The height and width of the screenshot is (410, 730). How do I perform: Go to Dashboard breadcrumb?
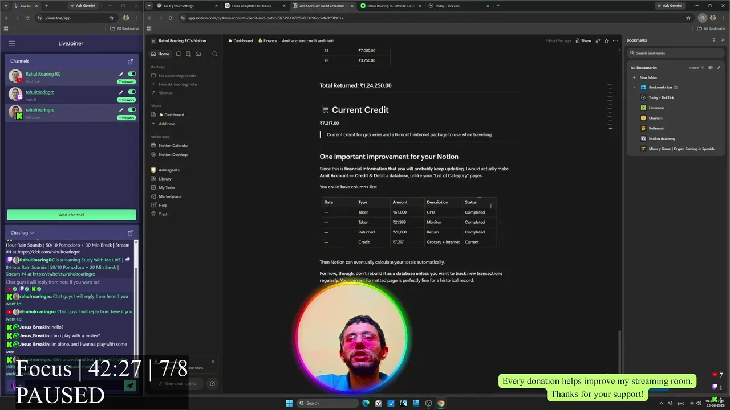[x=240, y=41]
